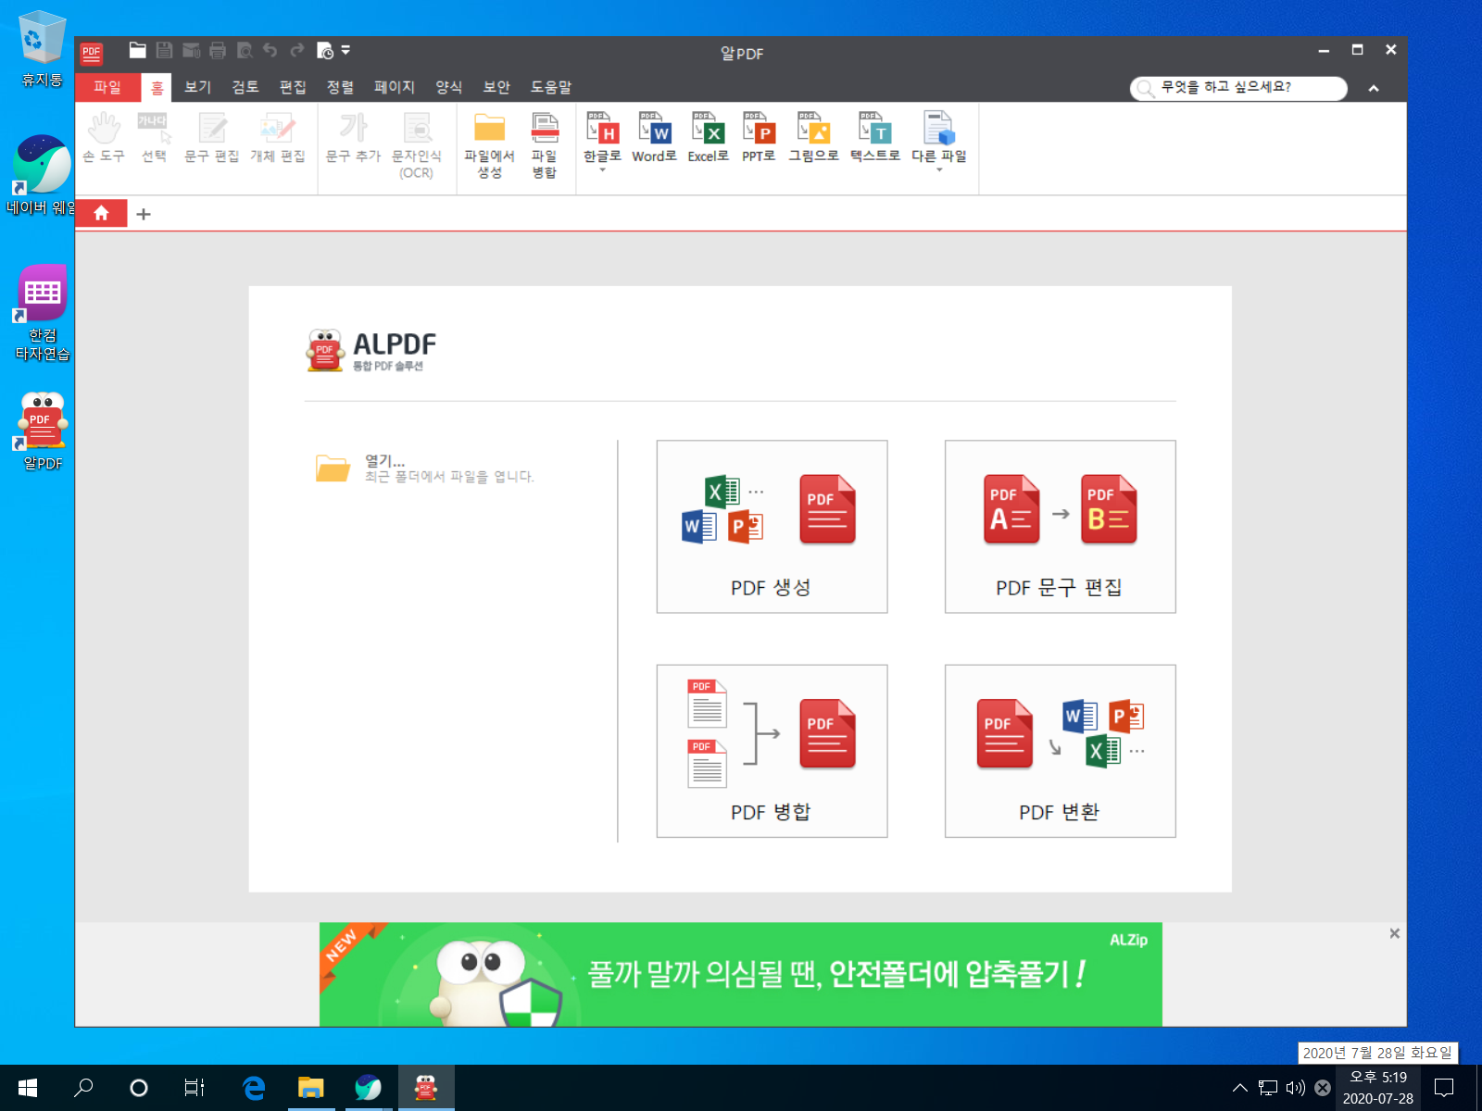
Task: Click the 문구 추가 add text tool
Action: coord(353,137)
